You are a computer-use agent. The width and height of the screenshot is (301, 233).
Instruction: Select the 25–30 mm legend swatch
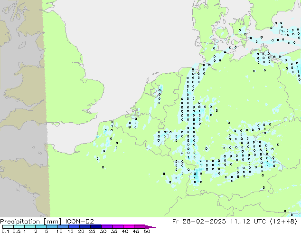95,227
